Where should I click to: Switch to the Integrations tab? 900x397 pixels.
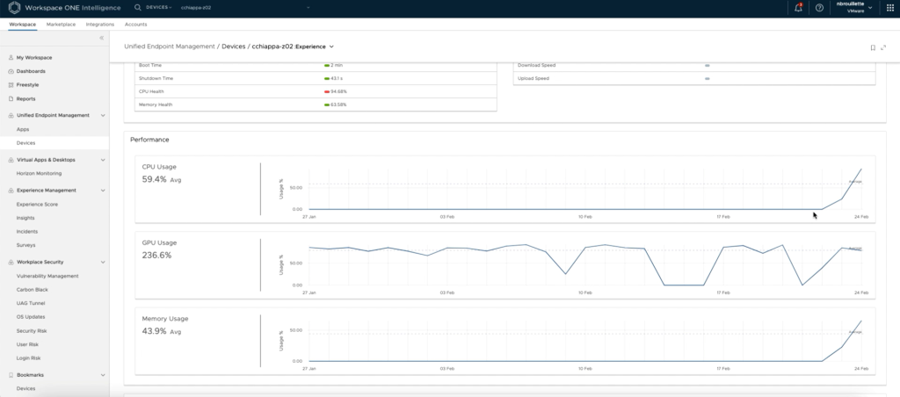[x=99, y=24]
